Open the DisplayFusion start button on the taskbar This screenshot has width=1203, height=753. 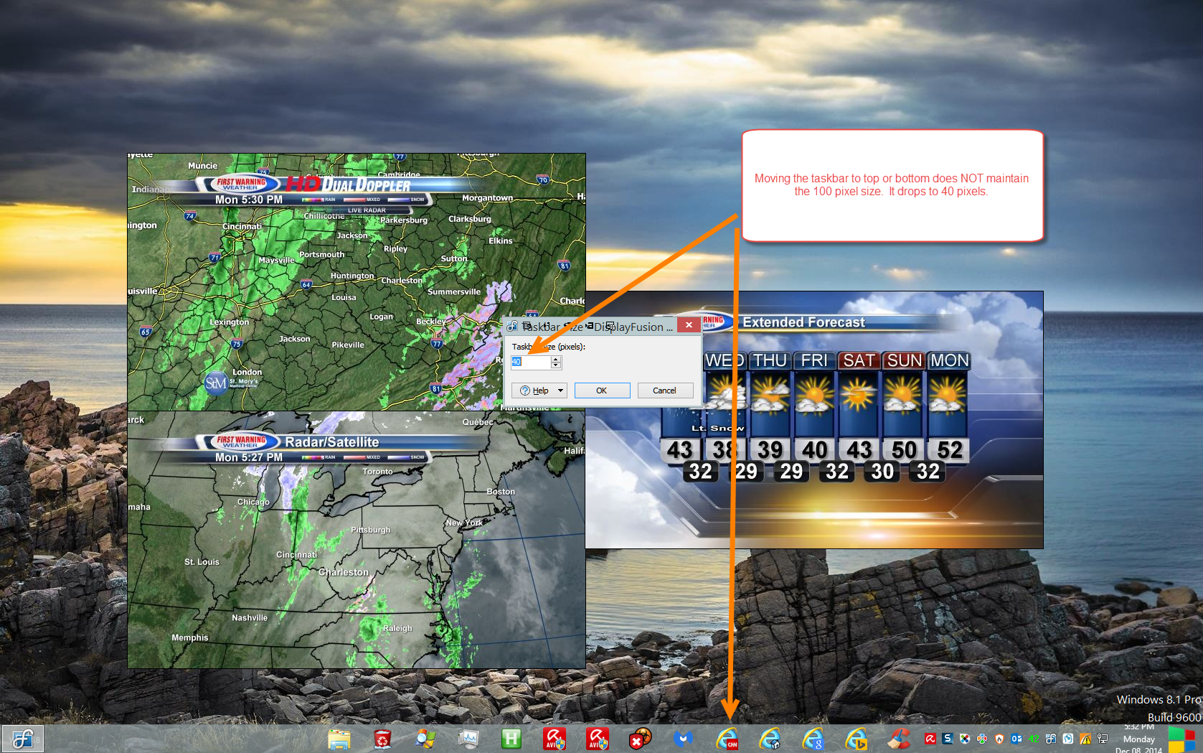coord(22,739)
